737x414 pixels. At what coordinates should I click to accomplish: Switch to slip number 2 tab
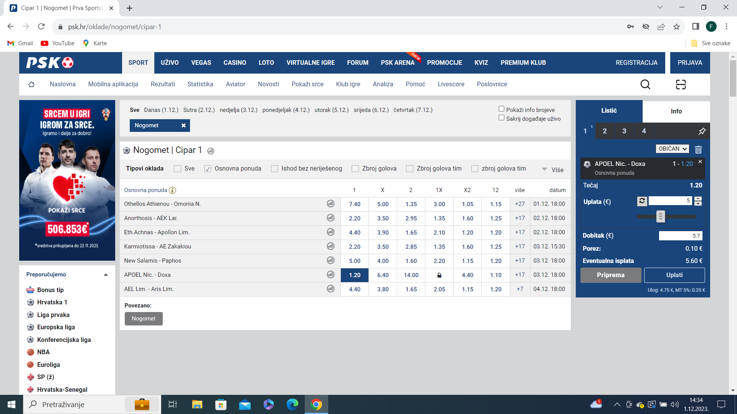pyautogui.click(x=605, y=131)
